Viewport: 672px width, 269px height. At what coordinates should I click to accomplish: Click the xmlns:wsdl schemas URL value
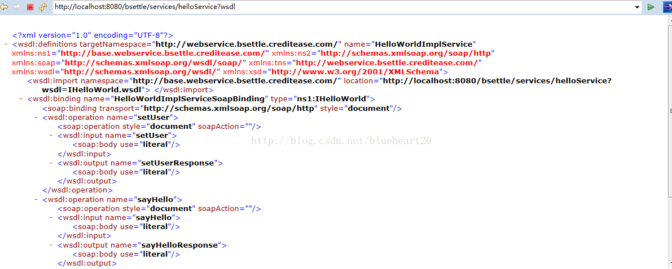140,71
